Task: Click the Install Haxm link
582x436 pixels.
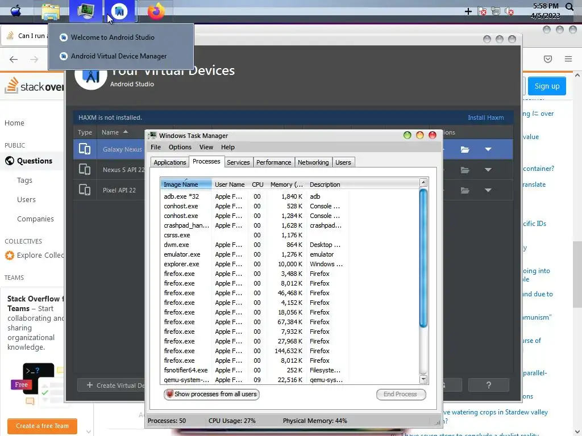Action: (x=485, y=118)
